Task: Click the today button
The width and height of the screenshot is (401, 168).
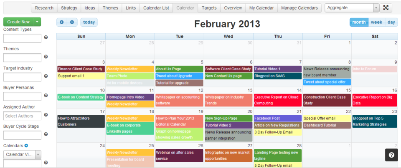Action: tap(89, 22)
